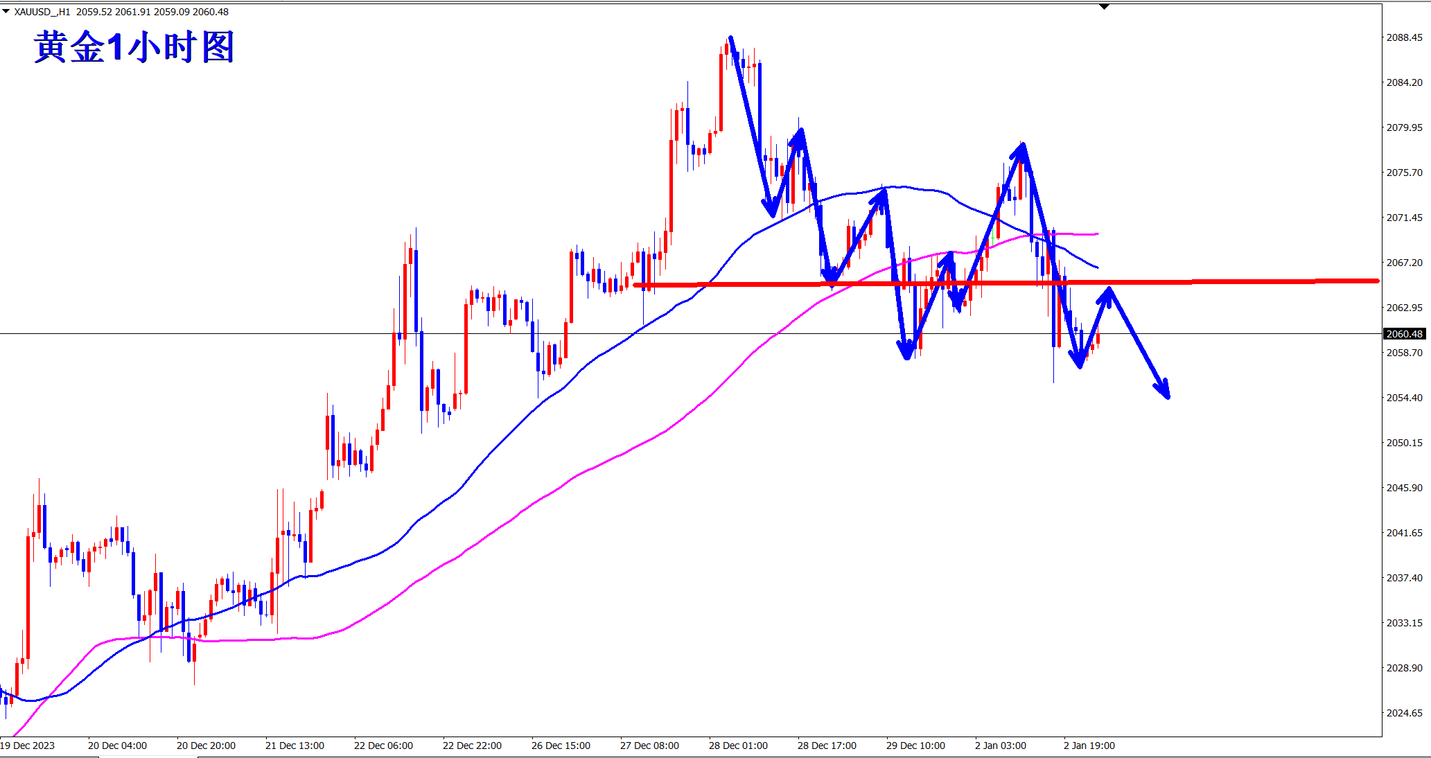
Task: Click the 2024.65 price scale label
Action: click(x=1404, y=713)
